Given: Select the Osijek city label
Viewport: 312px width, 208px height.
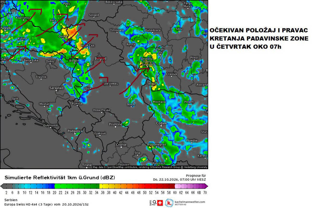Looking at the screenshot, I should click(x=63, y=36).
